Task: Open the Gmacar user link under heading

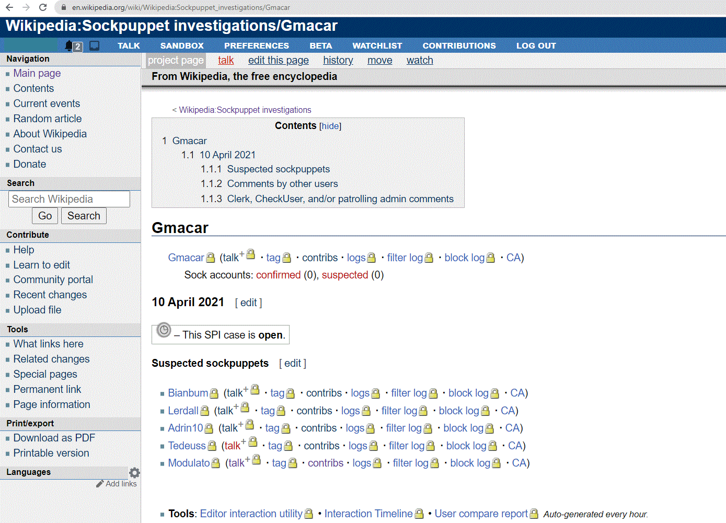Action: tap(186, 258)
